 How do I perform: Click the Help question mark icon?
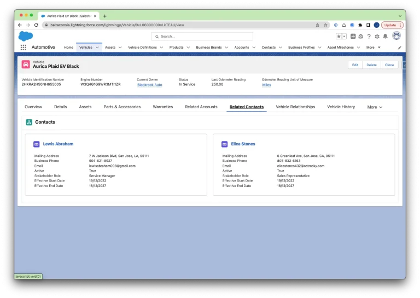[x=369, y=36]
